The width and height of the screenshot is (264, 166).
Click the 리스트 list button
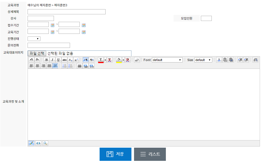pos(150,154)
